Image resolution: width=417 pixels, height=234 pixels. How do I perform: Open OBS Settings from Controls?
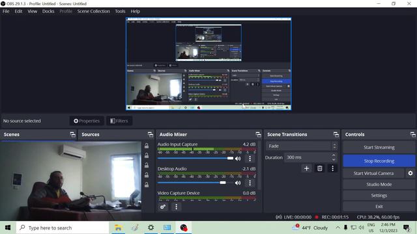[379, 195]
